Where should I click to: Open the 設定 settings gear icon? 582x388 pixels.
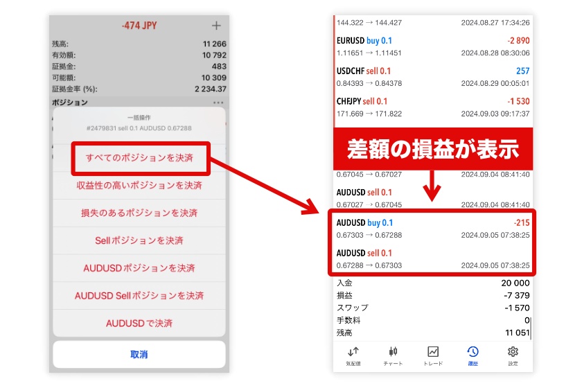point(513,352)
